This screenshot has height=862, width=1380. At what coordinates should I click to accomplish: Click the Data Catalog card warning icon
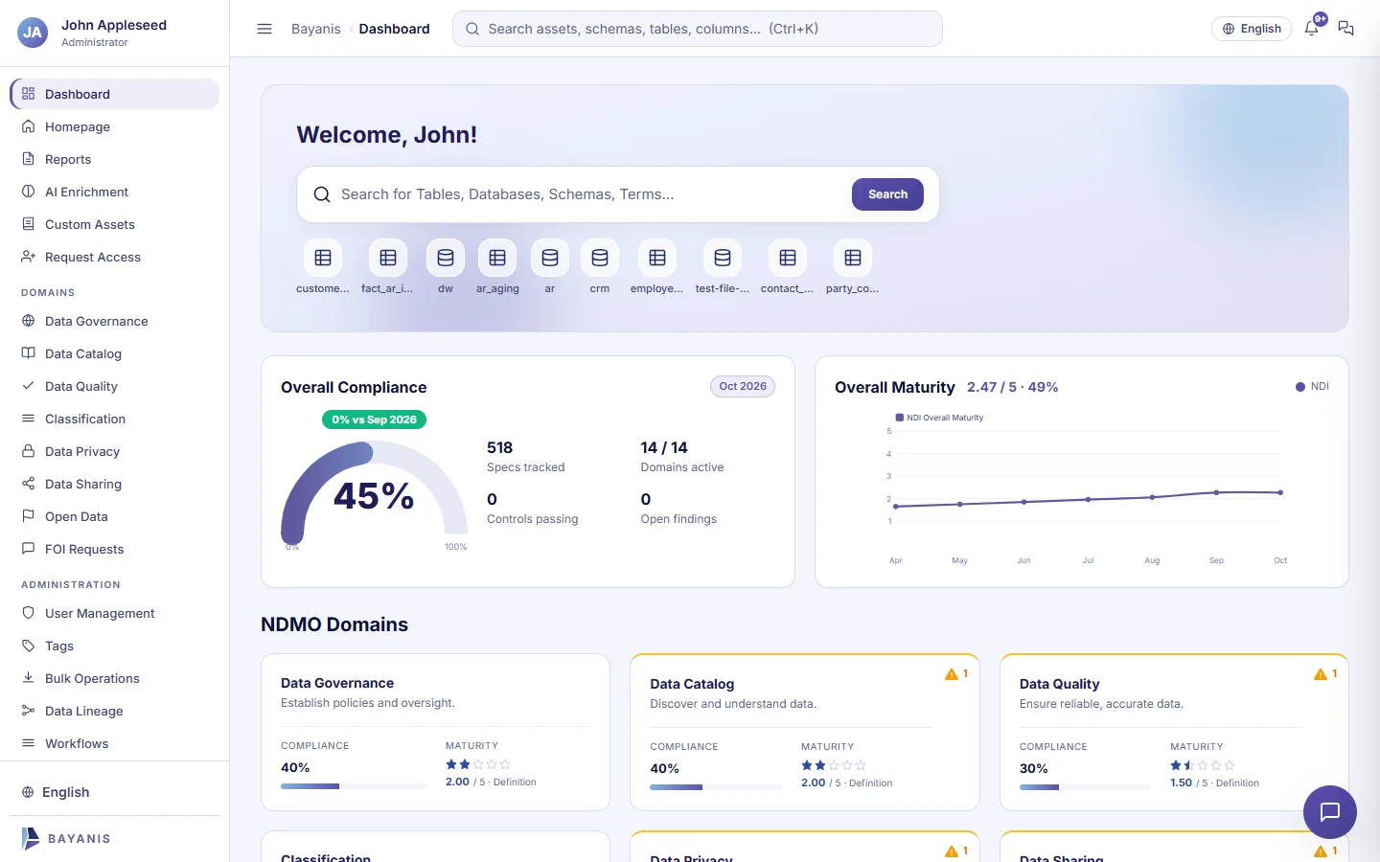(x=952, y=674)
